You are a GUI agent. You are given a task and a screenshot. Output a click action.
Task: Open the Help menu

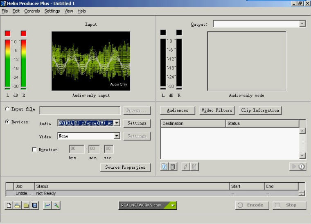(x=81, y=11)
